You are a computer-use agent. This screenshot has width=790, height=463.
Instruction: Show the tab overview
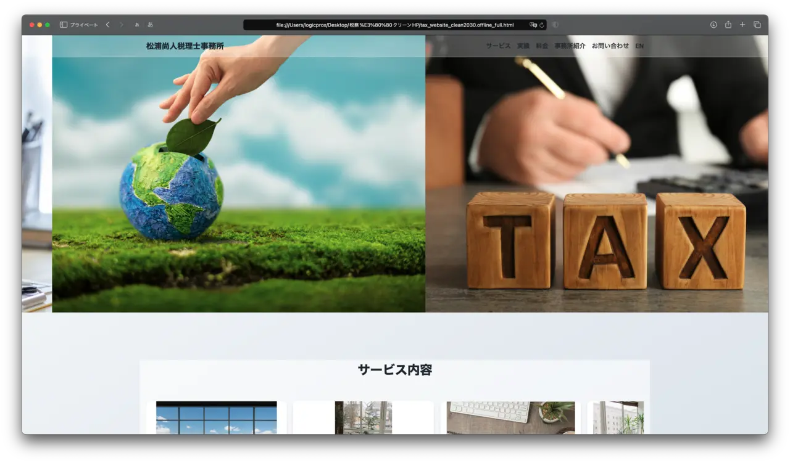coord(757,25)
